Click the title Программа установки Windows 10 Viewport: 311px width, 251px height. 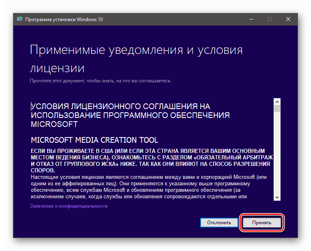coord(64,19)
